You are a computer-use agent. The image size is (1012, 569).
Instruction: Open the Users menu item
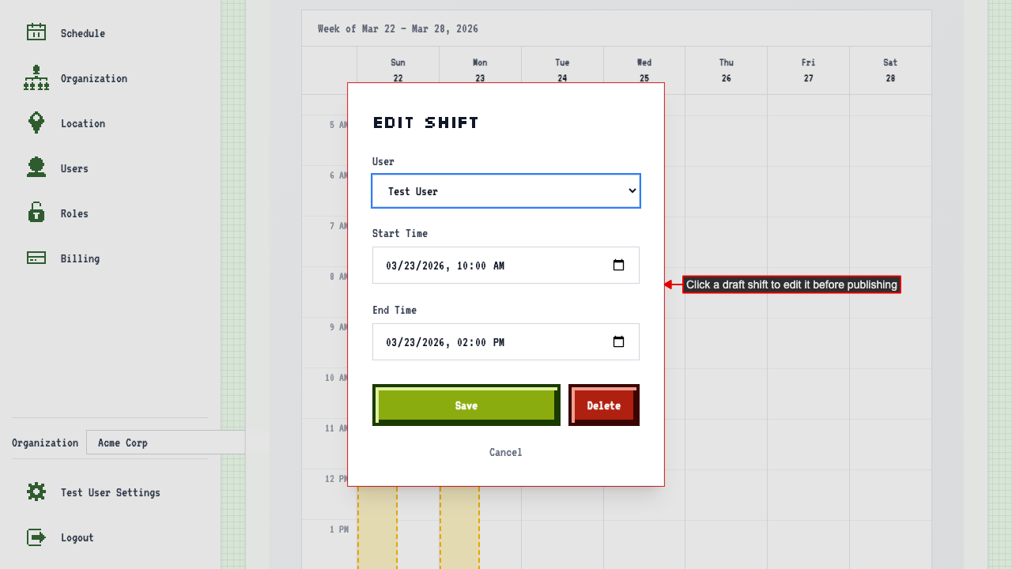click(74, 168)
